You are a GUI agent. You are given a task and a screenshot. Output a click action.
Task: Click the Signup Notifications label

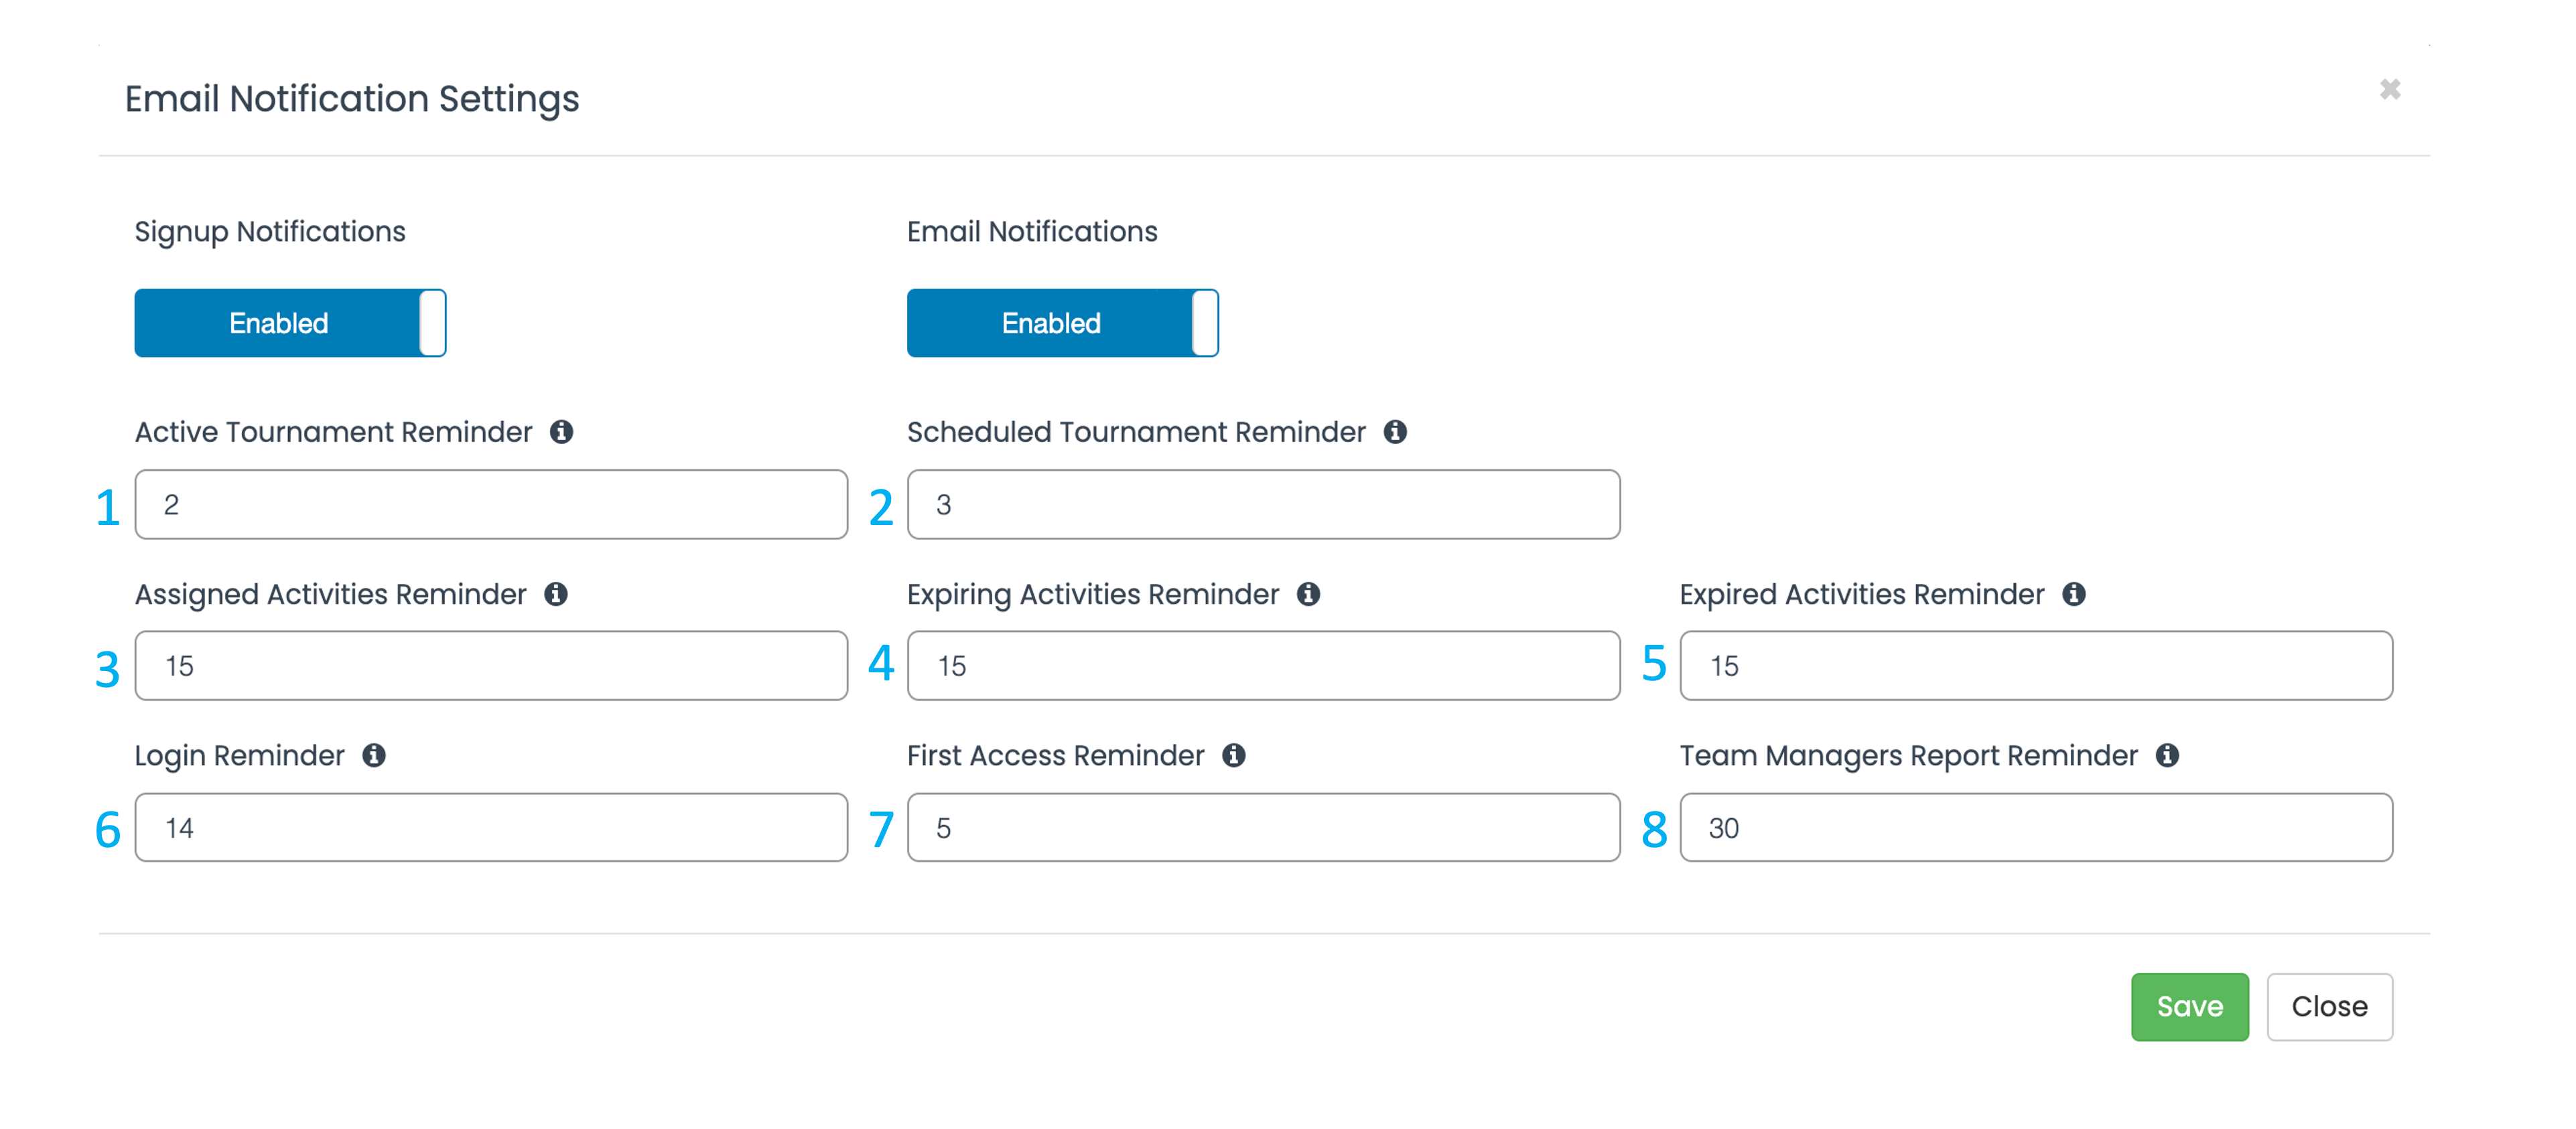pyautogui.click(x=270, y=232)
